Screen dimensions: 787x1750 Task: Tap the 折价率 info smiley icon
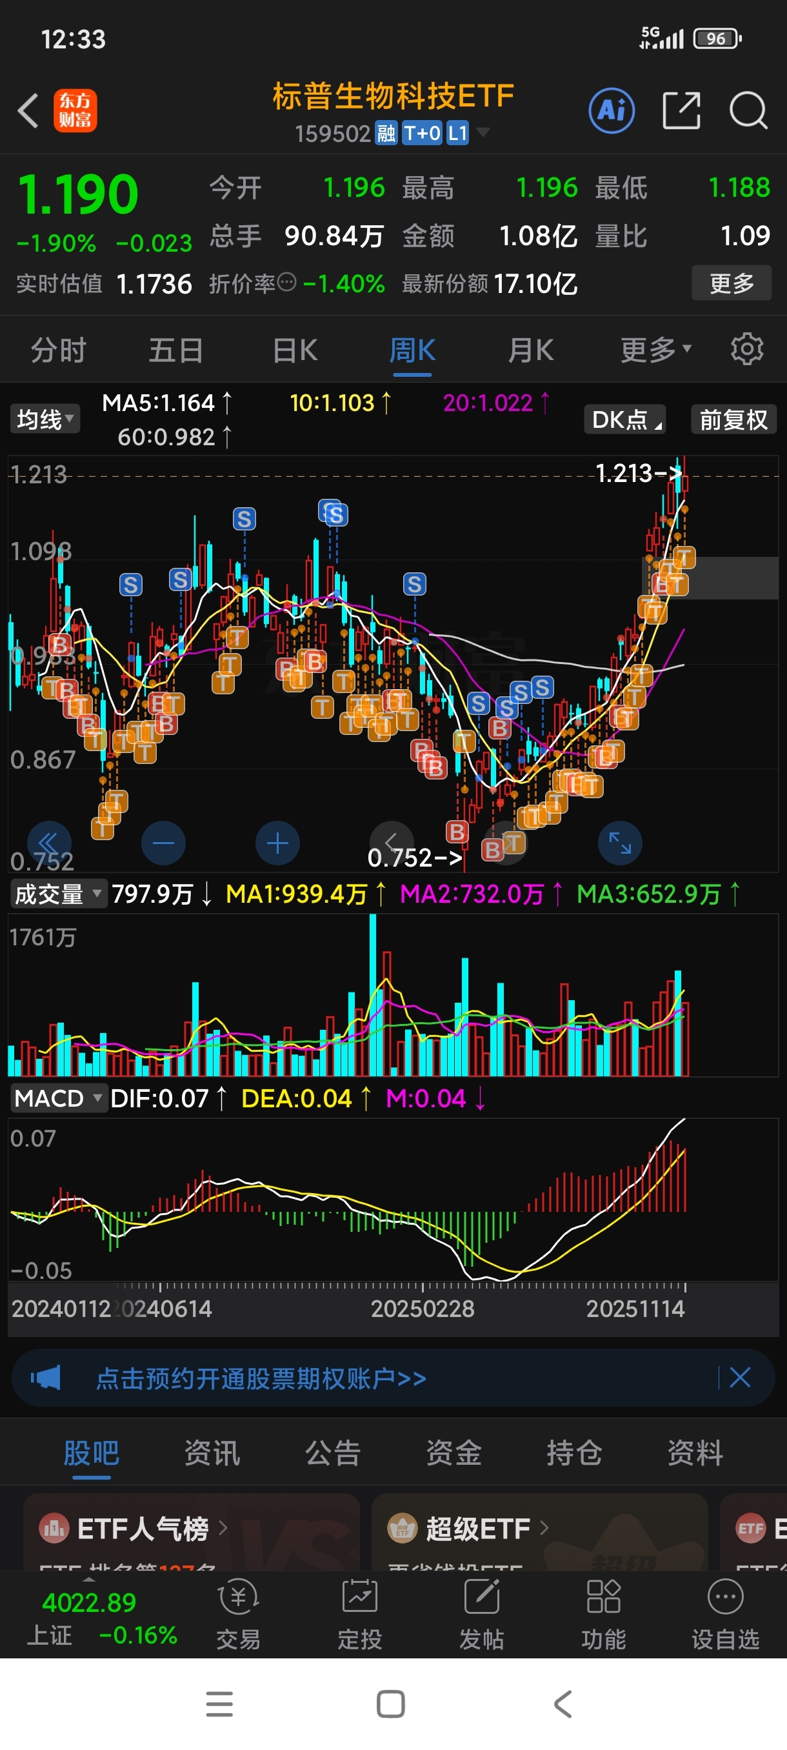click(287, 281)
